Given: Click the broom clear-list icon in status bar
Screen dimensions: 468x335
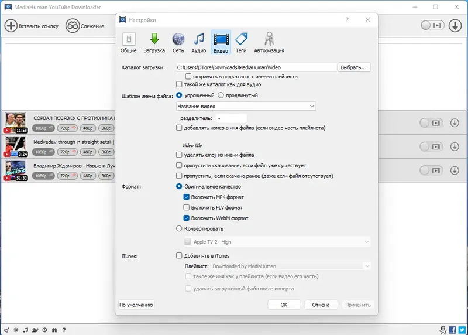Looking at the screenshot, I should point(6,330).
